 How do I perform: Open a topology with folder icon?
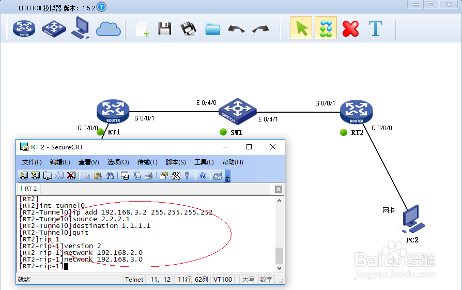click(213, 29)
